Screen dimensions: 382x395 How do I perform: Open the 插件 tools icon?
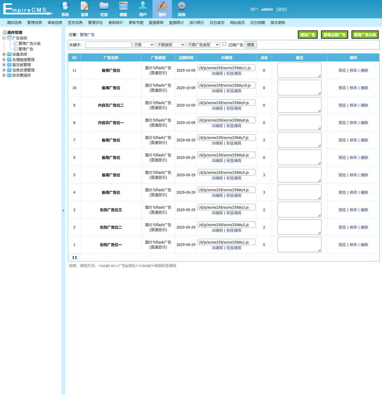coord(162,6)
